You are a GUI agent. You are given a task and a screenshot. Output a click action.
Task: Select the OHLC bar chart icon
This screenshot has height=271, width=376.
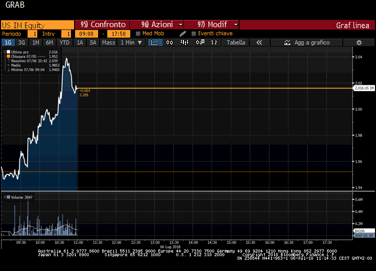click(x=214, y=42)
